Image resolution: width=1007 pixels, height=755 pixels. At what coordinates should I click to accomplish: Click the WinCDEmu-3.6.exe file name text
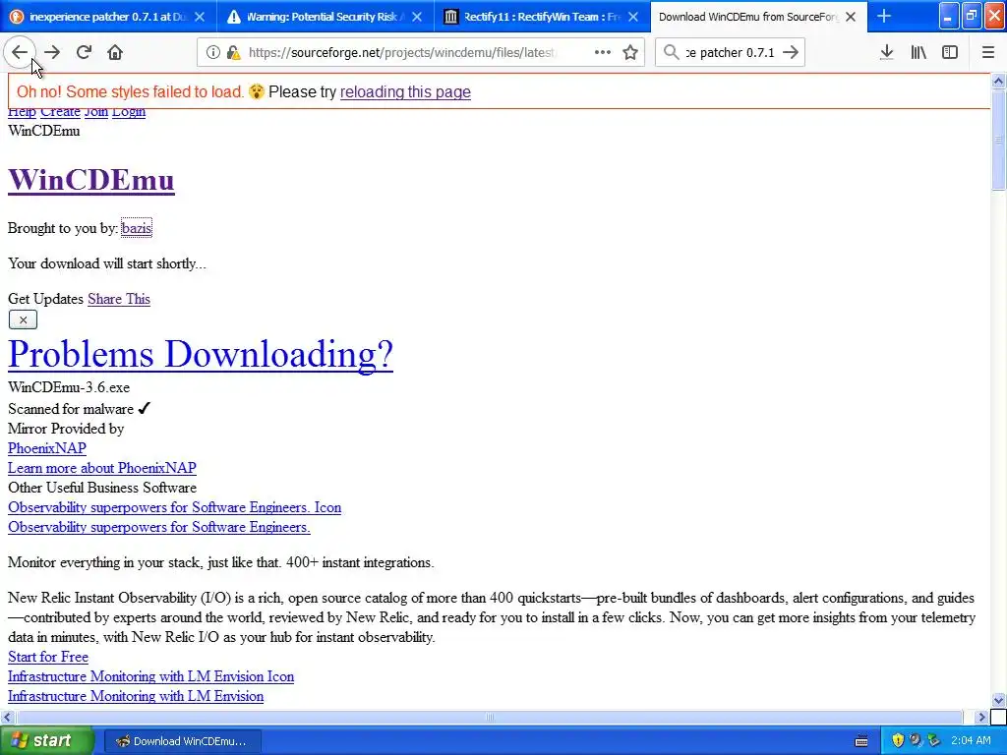[69, 387]
